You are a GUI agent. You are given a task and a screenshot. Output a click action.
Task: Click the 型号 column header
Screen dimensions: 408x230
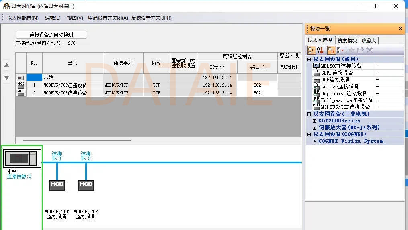coord(73,63)
